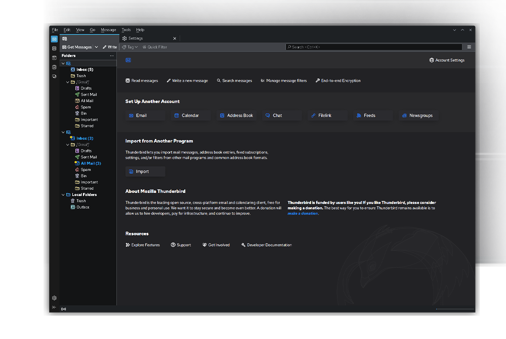The width and height of the screenshot is (506, 339).
Task: Open the Support resource link
Action: (x=181, y=245)
